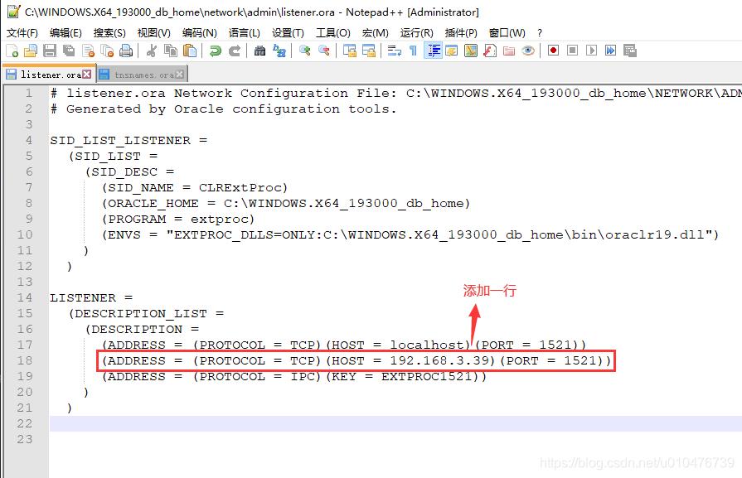Click the Save recorded macro icon
This screenshot has width=742, height=478.
coord(630,51)
